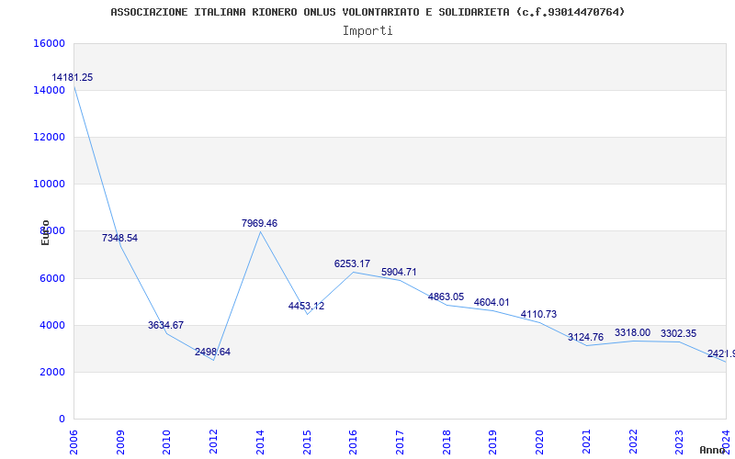
Task: Click the 16000 y-axis tick label
Action: [50, 43]
